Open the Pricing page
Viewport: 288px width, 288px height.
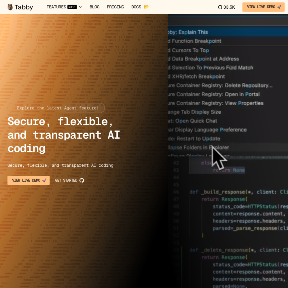pyautogui.click(x=115, y=7)
